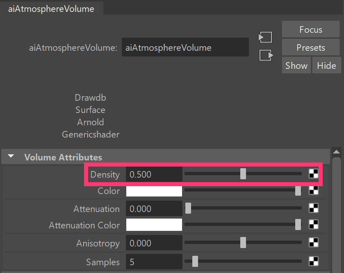The width and height of the screenshot is (344, 273).
Task: Click the Color slider handle
Action: (x=298, y=190)
